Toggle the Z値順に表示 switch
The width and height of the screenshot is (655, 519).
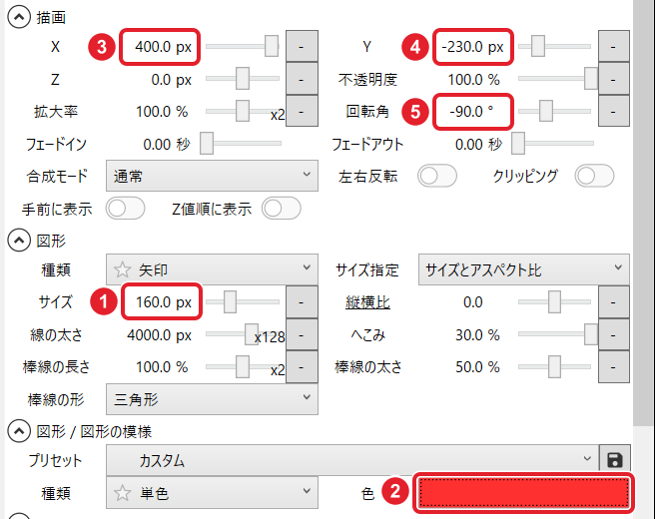(x=282, y=209)
